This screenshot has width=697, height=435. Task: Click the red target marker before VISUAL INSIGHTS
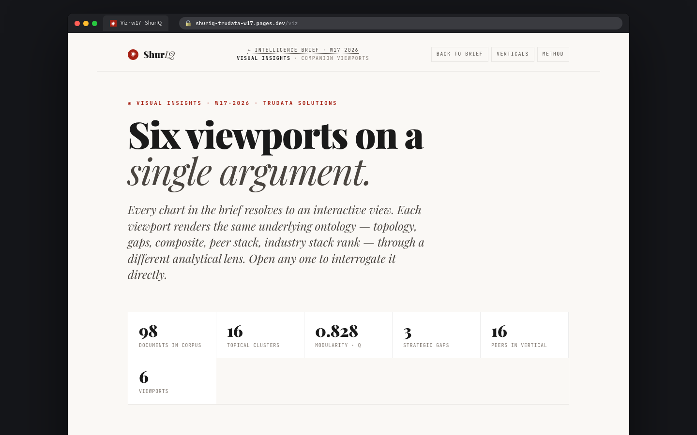129,103
